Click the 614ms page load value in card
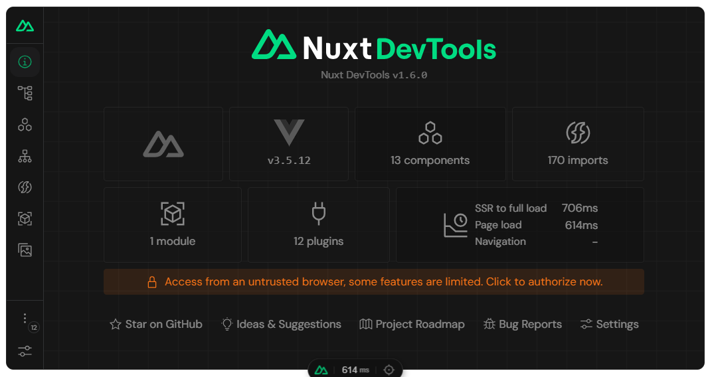This screenshot has width=710, height=377. pyautogui.click(x=581, y=225)
